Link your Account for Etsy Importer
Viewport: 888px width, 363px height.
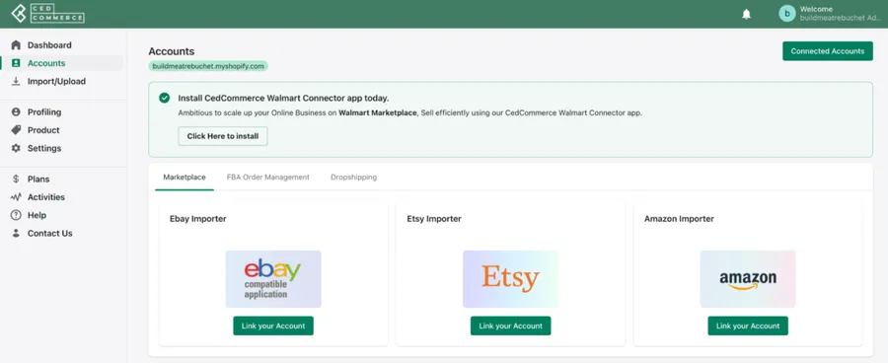[510, 326]
